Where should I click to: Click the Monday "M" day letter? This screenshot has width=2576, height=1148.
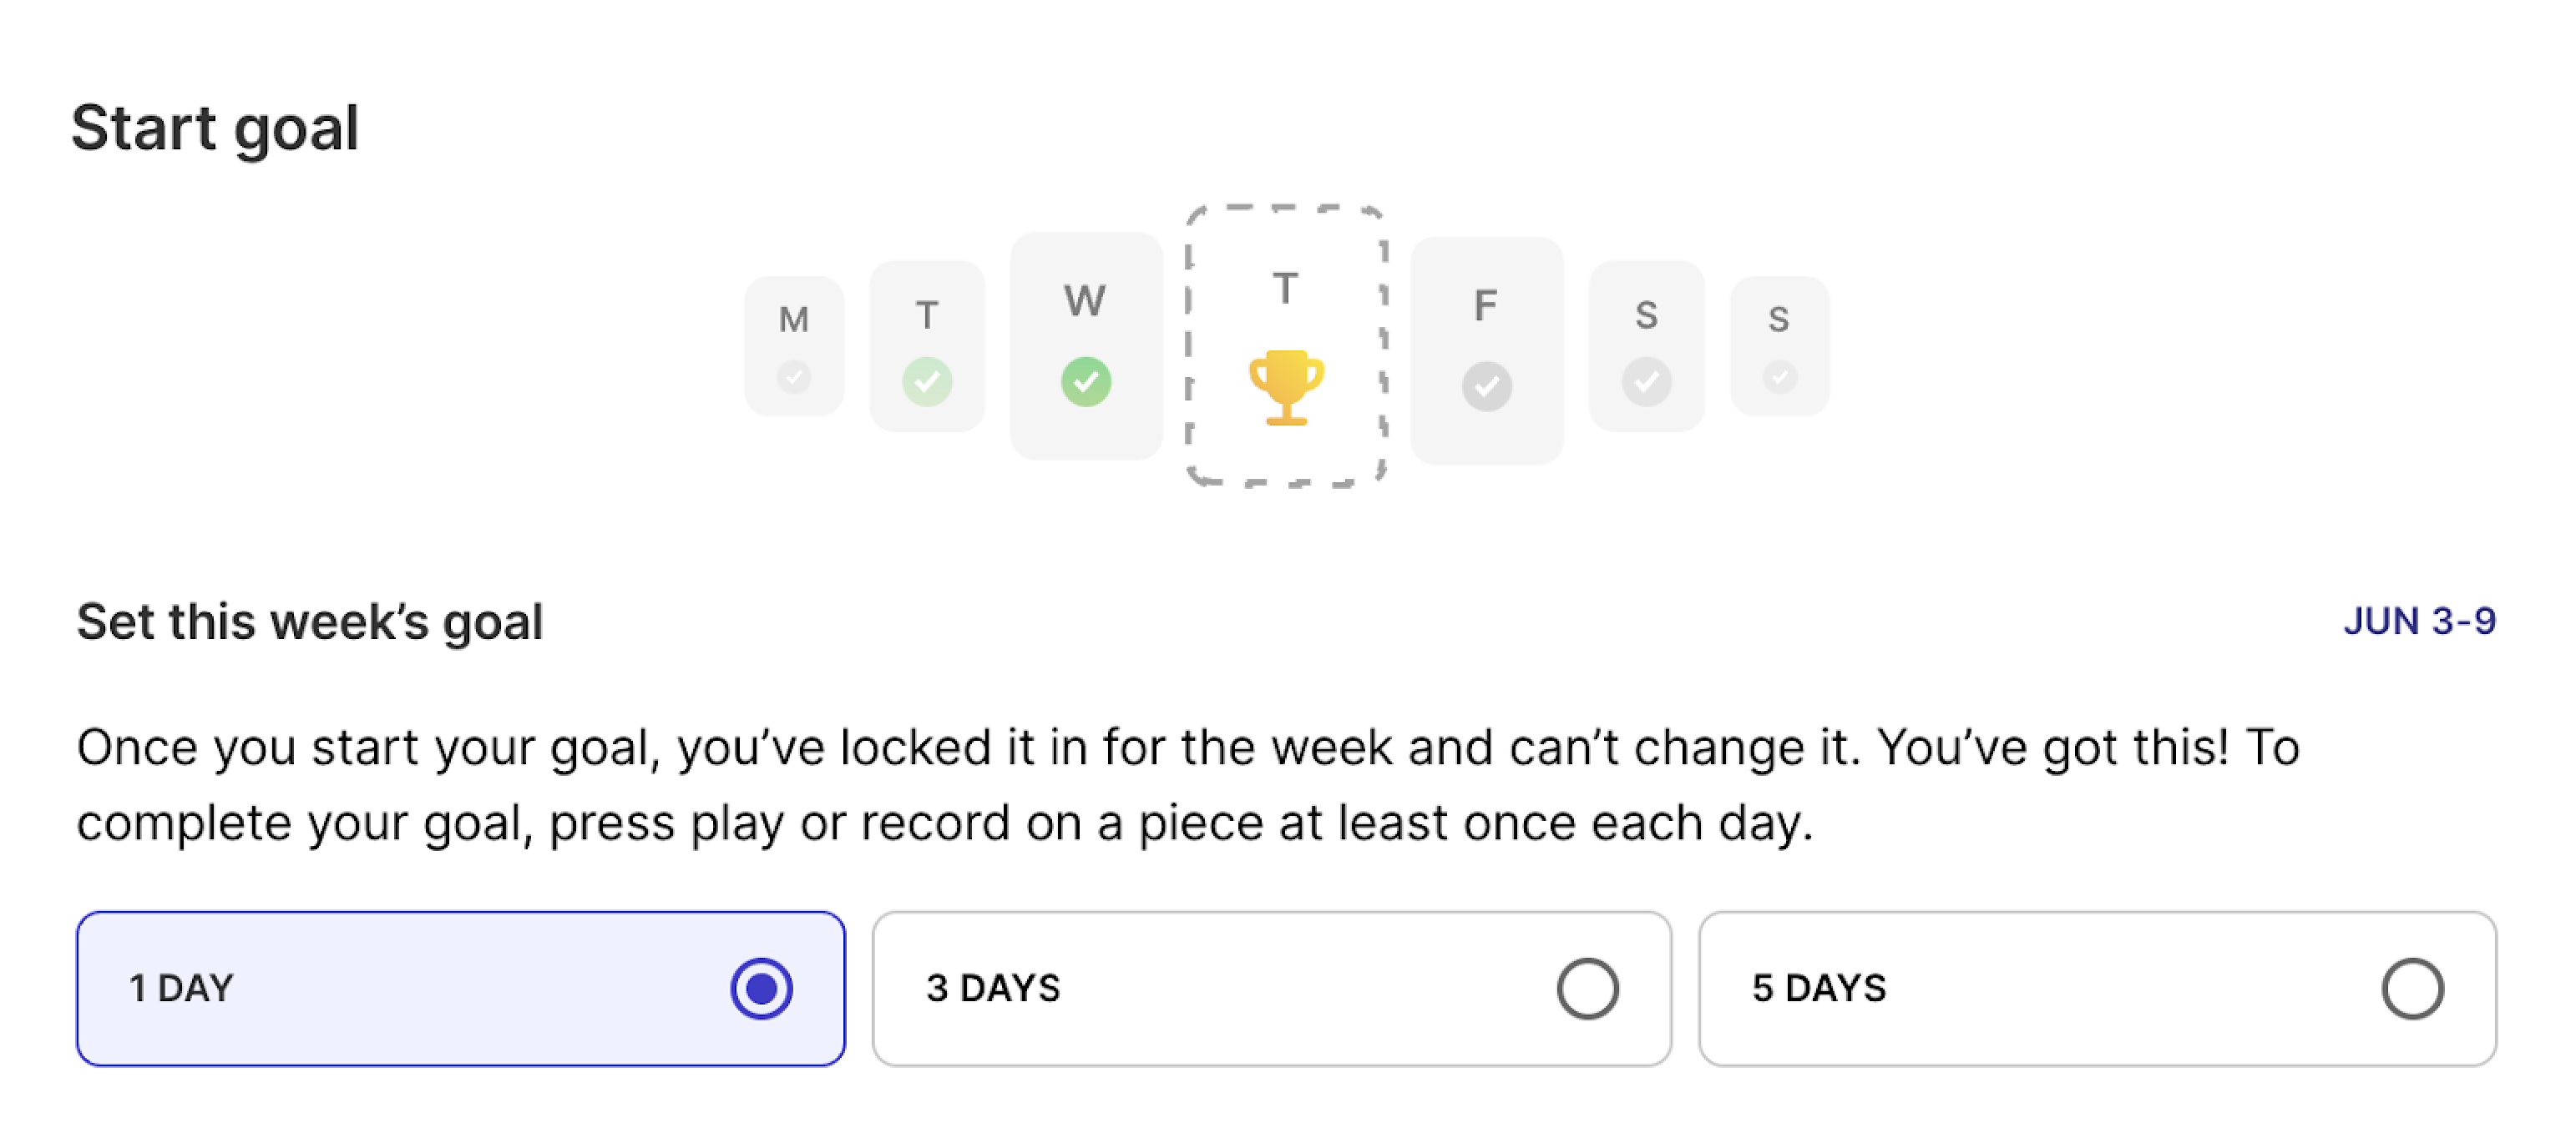pos(794,320)
